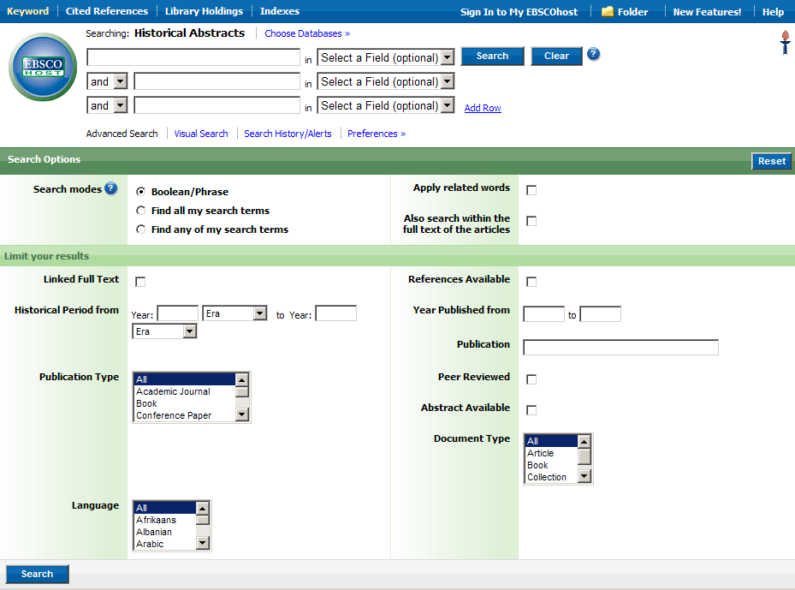Click the Reset button
This screenshot has width=795, height=590.
772,161
